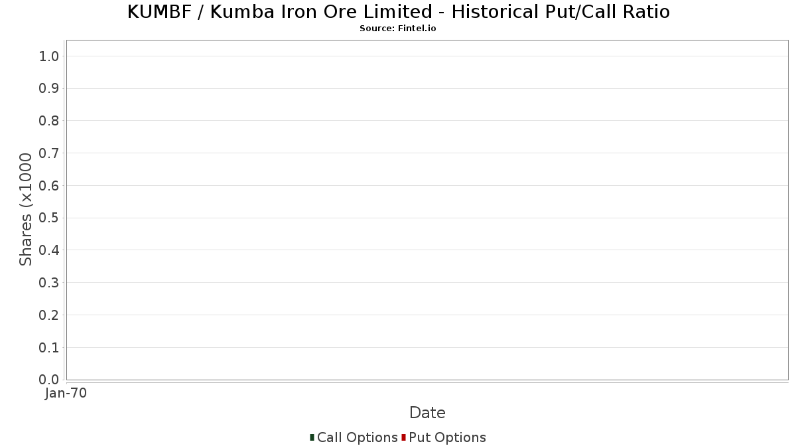Click the chart title about Kumba Iron Ore

point(398,12)
